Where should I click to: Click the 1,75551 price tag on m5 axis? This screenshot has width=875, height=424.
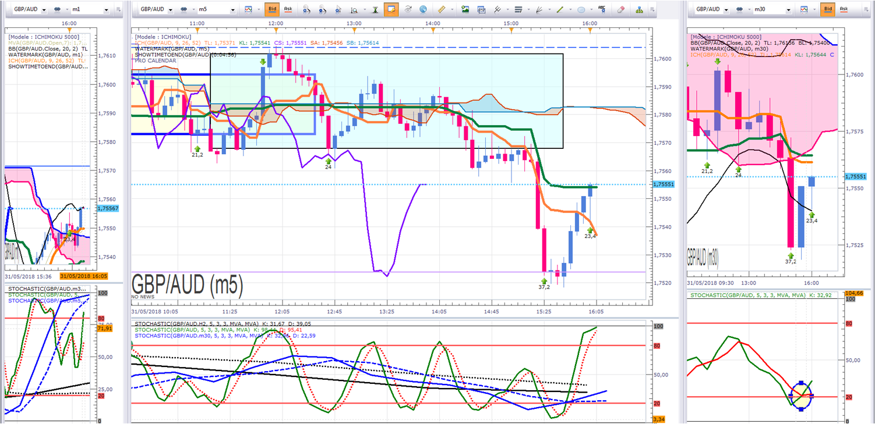(665, 184)
